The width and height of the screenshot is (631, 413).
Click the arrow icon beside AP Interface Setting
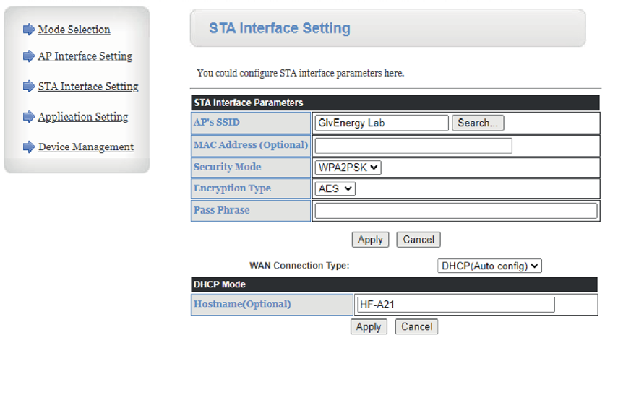coord(29,56)
